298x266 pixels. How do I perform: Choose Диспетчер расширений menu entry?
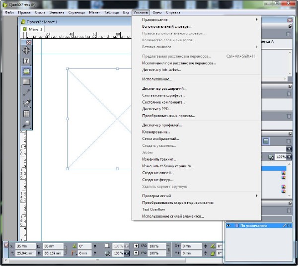pyautogui.click(x=164, y=88)
